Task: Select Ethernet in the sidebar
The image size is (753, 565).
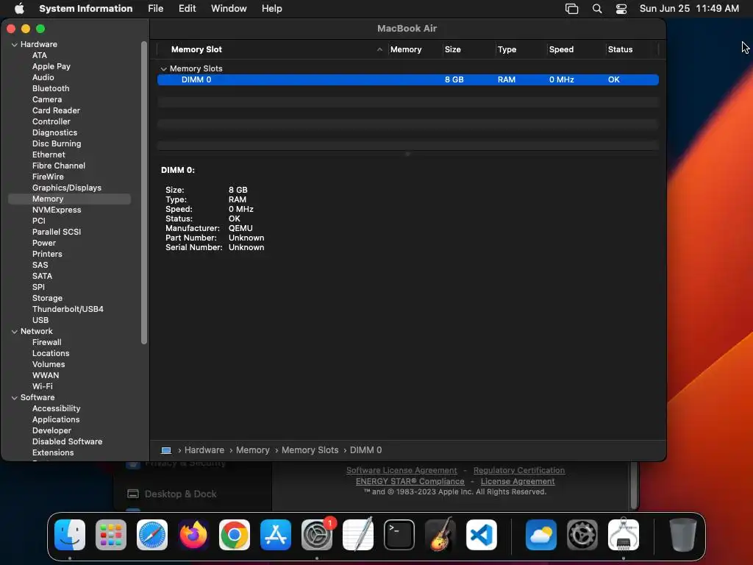Action: point(49,154)
